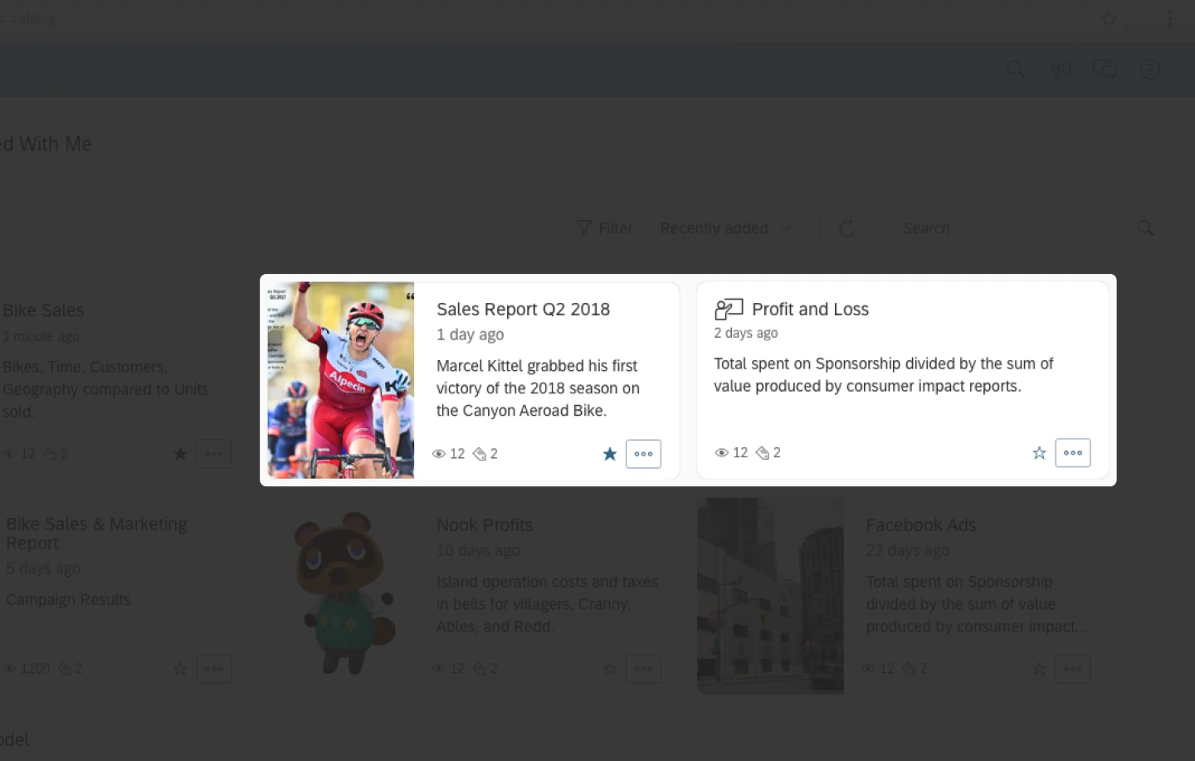Open the Facebook Ads title
The height and width of the screenshot is (761, 1195).
(x=921, y=525)
